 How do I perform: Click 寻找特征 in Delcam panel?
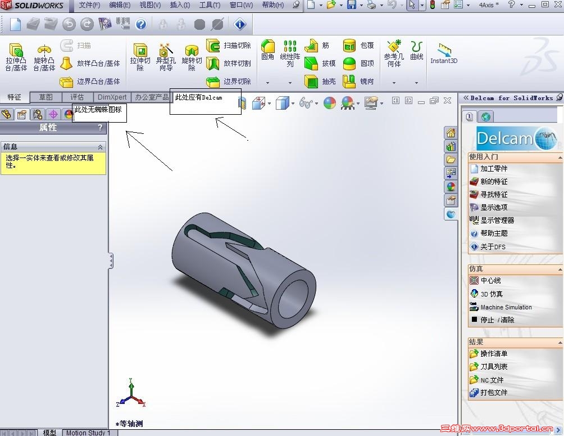point(489,195)
